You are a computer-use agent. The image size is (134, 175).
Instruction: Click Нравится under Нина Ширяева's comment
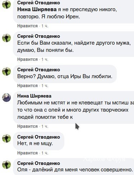tap(28, 126)
